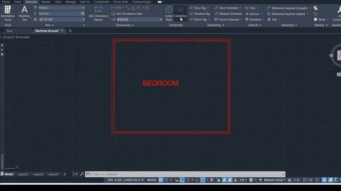Click the Section callout tool
341x191 pixels.
252,14
